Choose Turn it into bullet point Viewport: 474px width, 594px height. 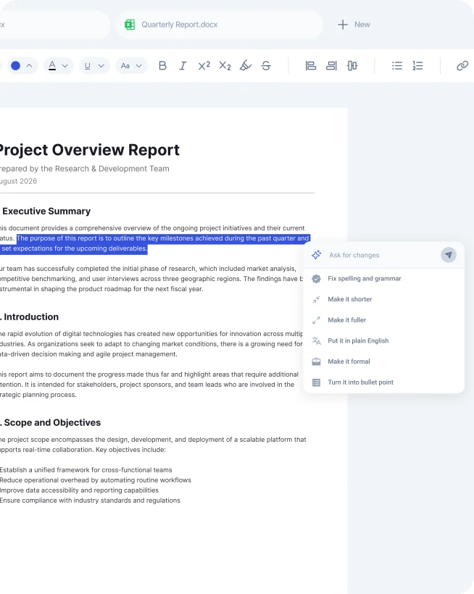tap(384, 382)
